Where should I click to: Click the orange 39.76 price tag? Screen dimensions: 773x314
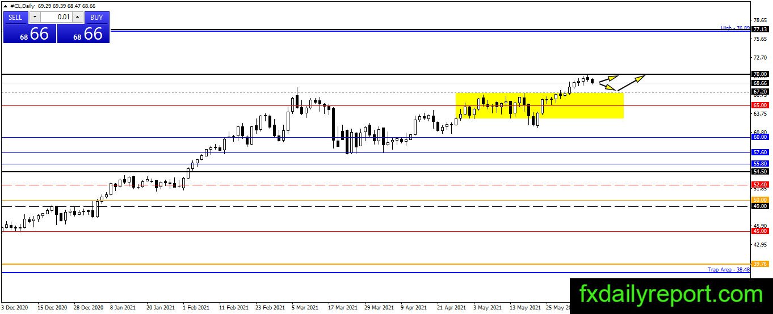[760, 264]
